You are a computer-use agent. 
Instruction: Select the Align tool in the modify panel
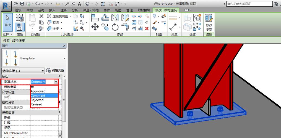point(95,17)
